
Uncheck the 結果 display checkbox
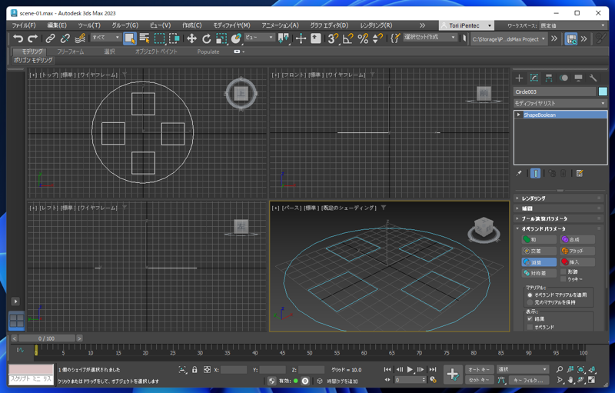pyautogui.click(x=530, y=319)
